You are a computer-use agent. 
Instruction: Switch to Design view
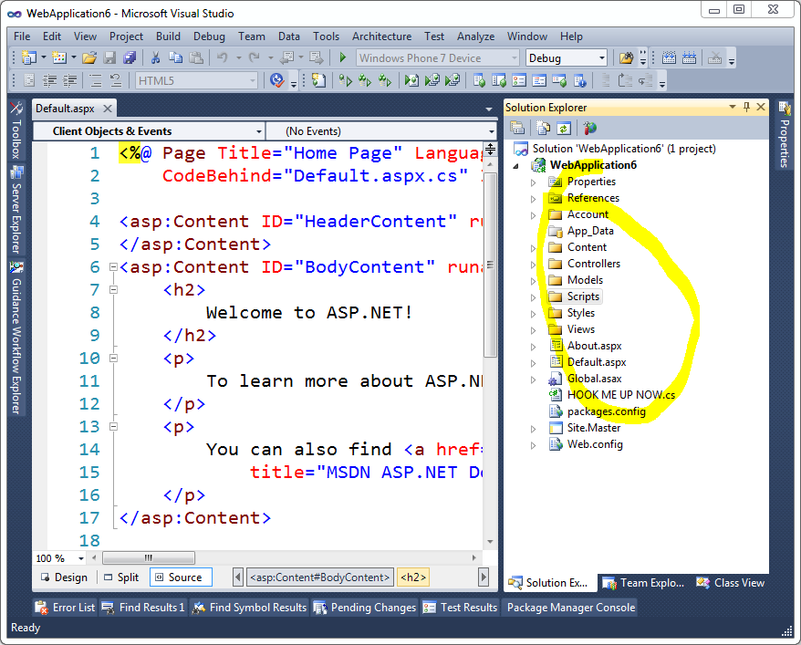pyautogui.click(x=65, y=577)
